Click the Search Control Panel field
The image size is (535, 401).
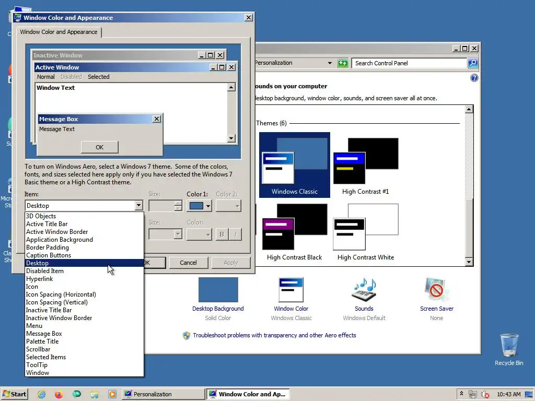(409, 63)
